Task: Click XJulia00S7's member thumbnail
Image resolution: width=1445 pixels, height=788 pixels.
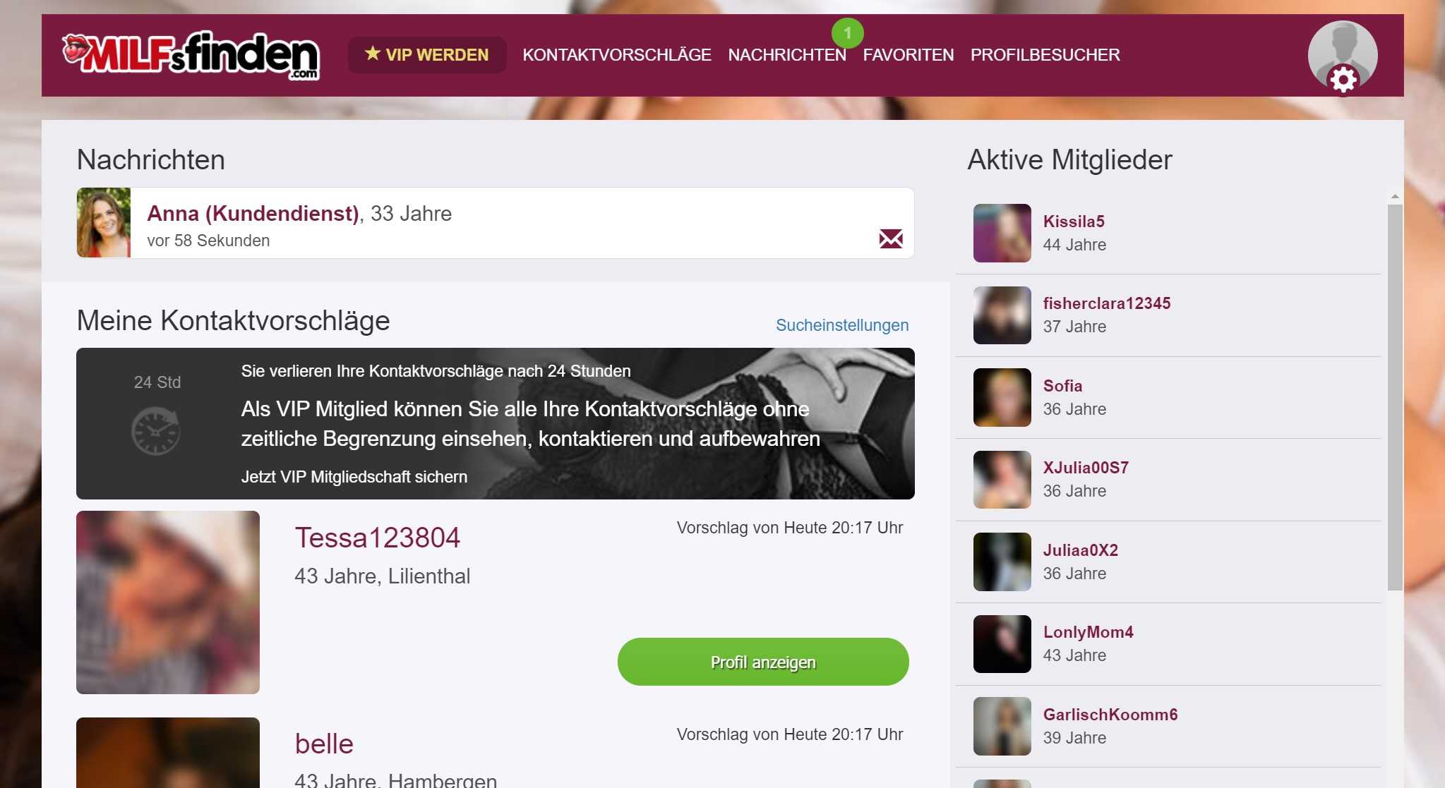Action: tap(1002, 480)
